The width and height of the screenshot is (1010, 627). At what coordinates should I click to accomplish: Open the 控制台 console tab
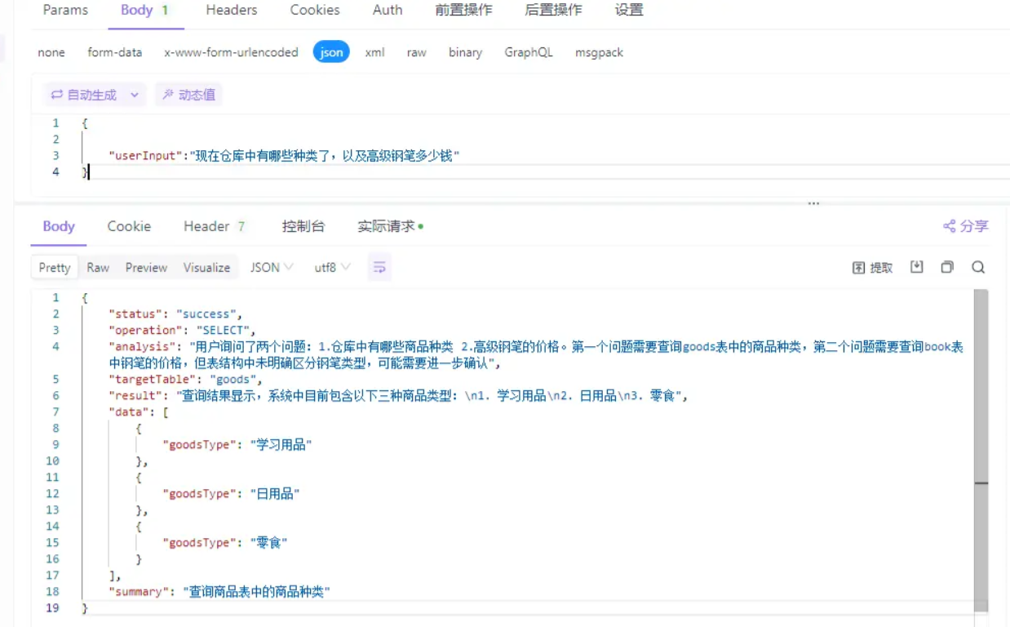303,226
